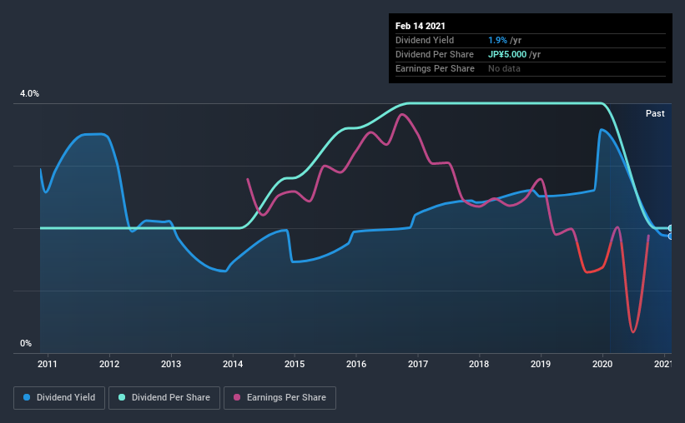Click the blue Dividend Yield legend dot

click(27, 397)
